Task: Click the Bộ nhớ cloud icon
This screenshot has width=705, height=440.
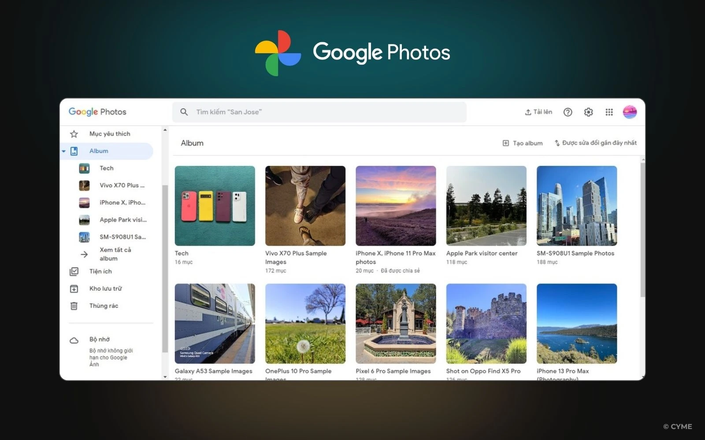Action: 73,339
